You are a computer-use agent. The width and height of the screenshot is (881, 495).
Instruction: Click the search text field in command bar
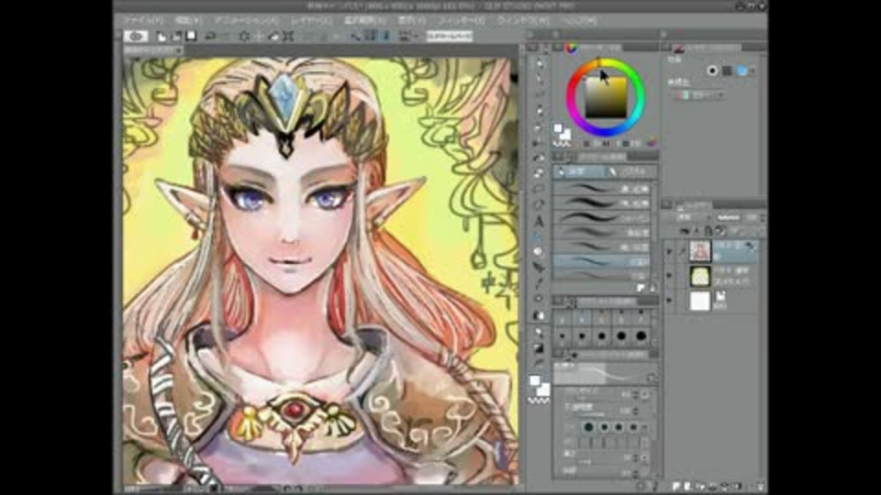(x=449, y=37)
